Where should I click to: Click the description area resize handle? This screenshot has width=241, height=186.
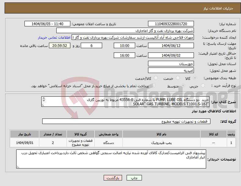click(43, 105)
